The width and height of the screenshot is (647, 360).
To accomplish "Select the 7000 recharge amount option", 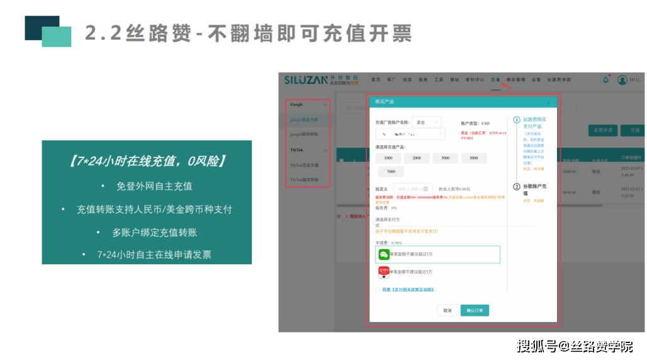I will 391,172.
